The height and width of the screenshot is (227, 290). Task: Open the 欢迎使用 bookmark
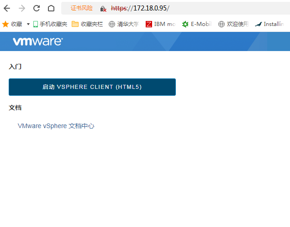[233, 24]
